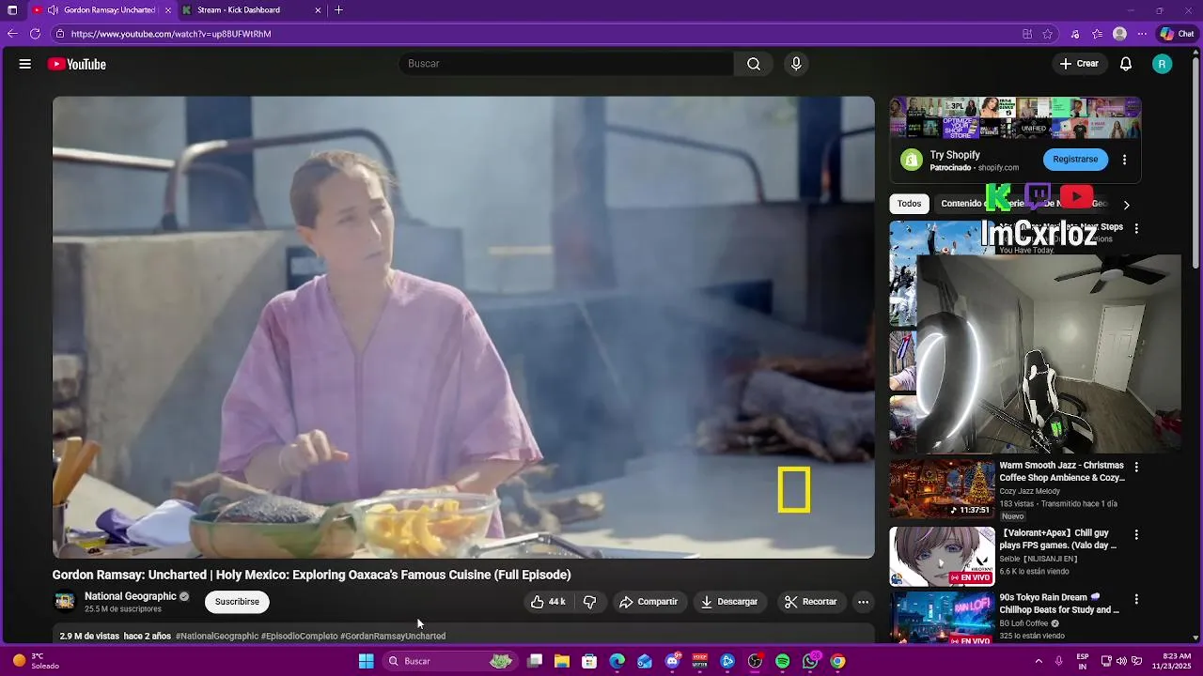Viewport: 1203px width, 676px height.
Task: Click the browser address bar URL
Action: (x=171, y=34)
